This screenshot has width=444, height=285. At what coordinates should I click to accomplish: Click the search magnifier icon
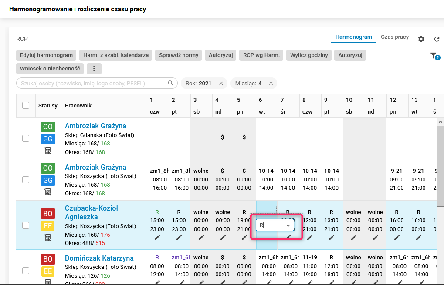pos(171,83)
